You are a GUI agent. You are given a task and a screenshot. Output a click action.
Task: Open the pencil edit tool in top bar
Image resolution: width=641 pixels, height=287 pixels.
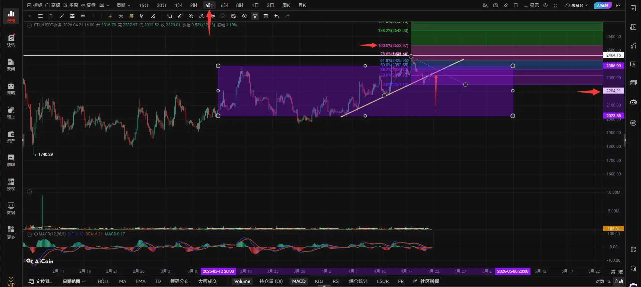(x=506, y=5)
